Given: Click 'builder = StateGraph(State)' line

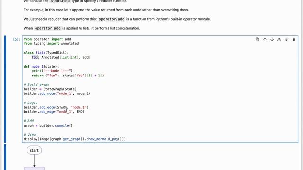Looking at the screenshot, I should pyautogui.click(x=50, y=89).
